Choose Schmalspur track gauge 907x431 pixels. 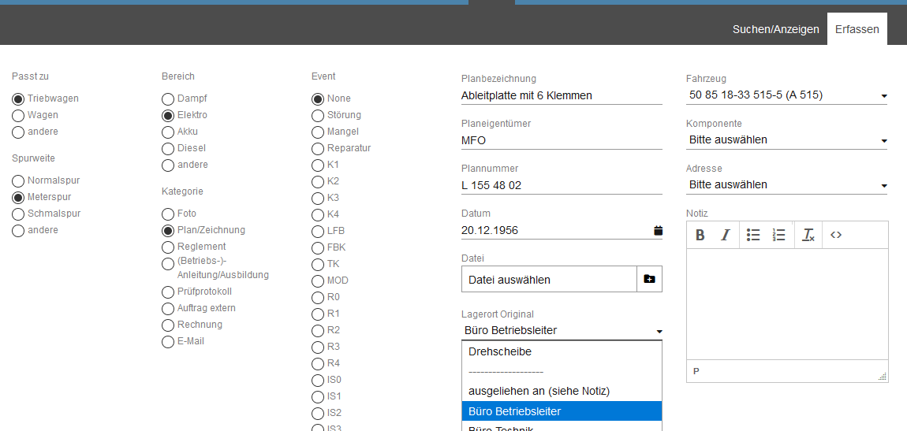pos(18,214)
